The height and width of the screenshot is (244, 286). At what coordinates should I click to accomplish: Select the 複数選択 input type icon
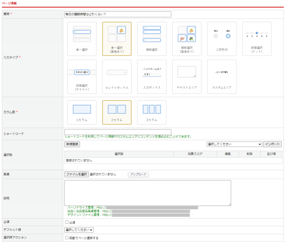tap(152, 39)
